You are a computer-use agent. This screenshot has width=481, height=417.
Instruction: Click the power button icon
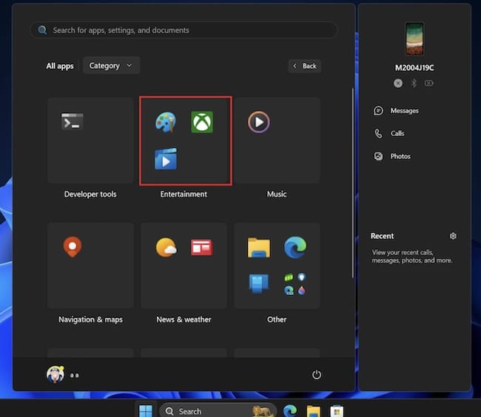coord(317,374)
